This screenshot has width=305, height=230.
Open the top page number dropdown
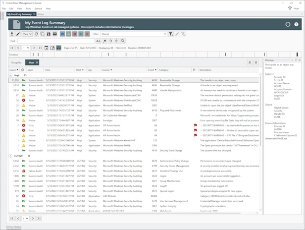[x=26, y=48]
